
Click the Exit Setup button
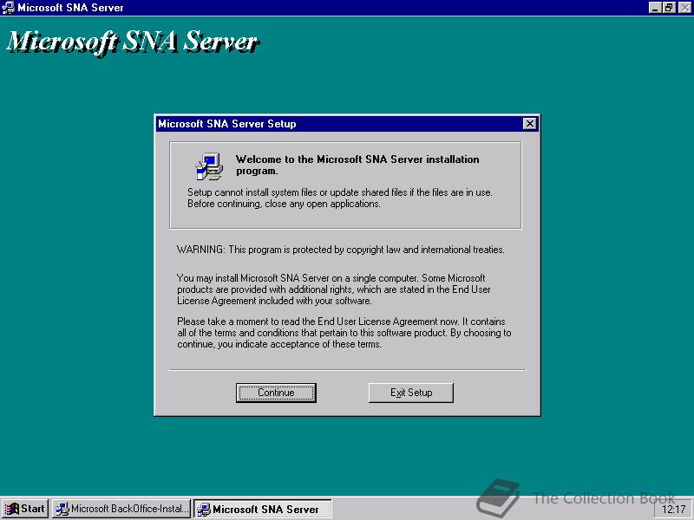(410, 393)
